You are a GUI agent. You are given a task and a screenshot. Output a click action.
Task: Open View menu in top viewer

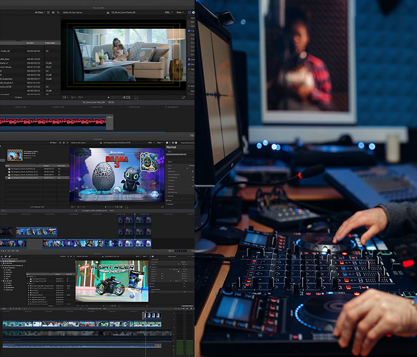click(x=180, y=12)
